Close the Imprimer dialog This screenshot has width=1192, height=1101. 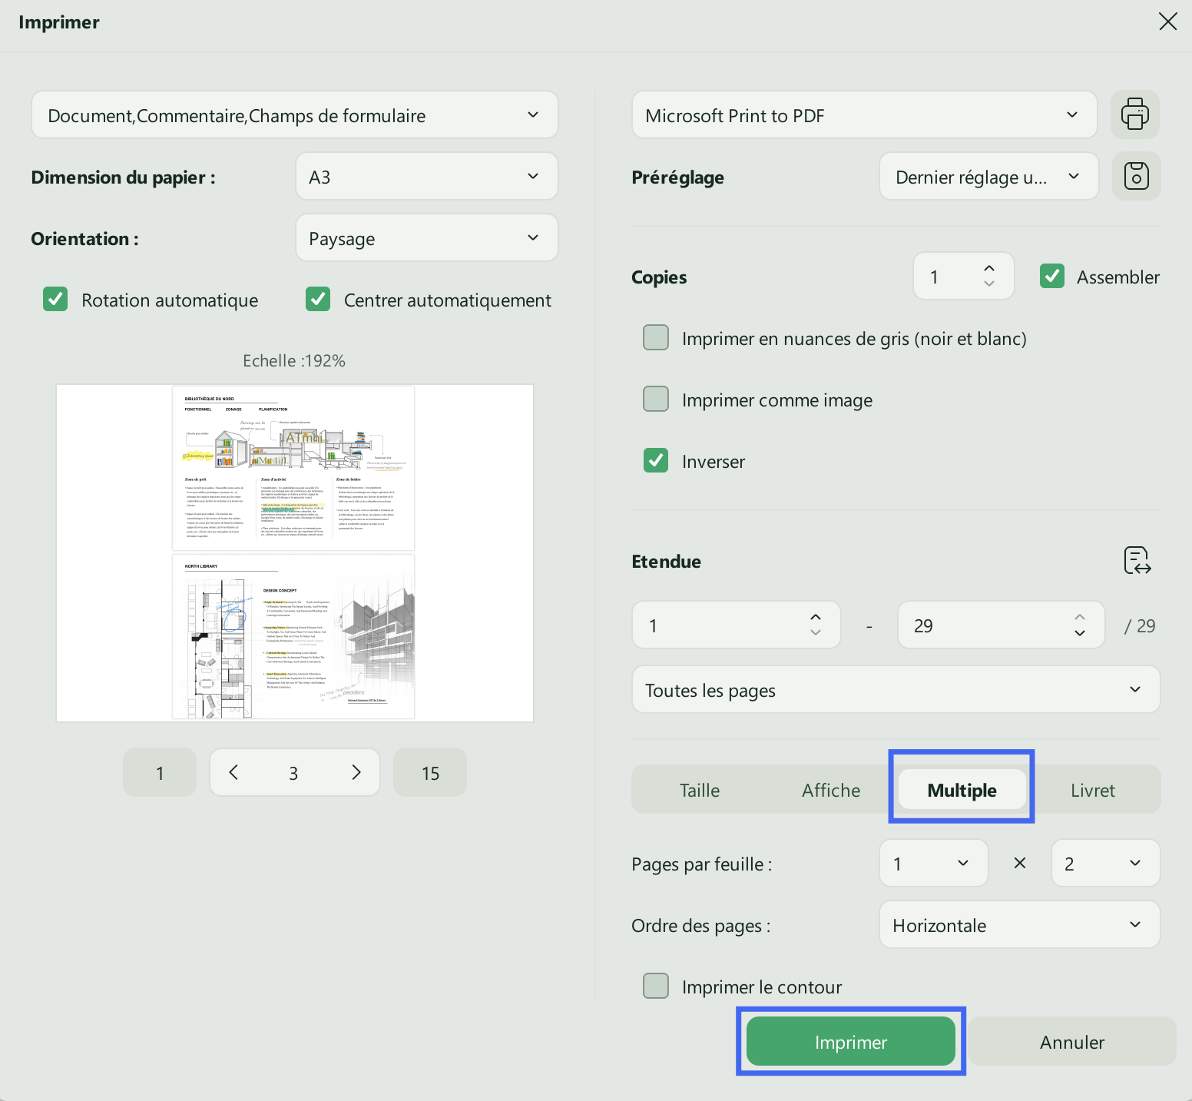(x=1167, y=22)
